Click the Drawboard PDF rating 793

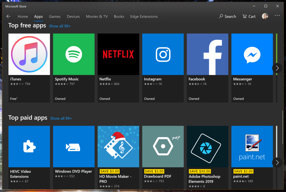click(154, 181)
